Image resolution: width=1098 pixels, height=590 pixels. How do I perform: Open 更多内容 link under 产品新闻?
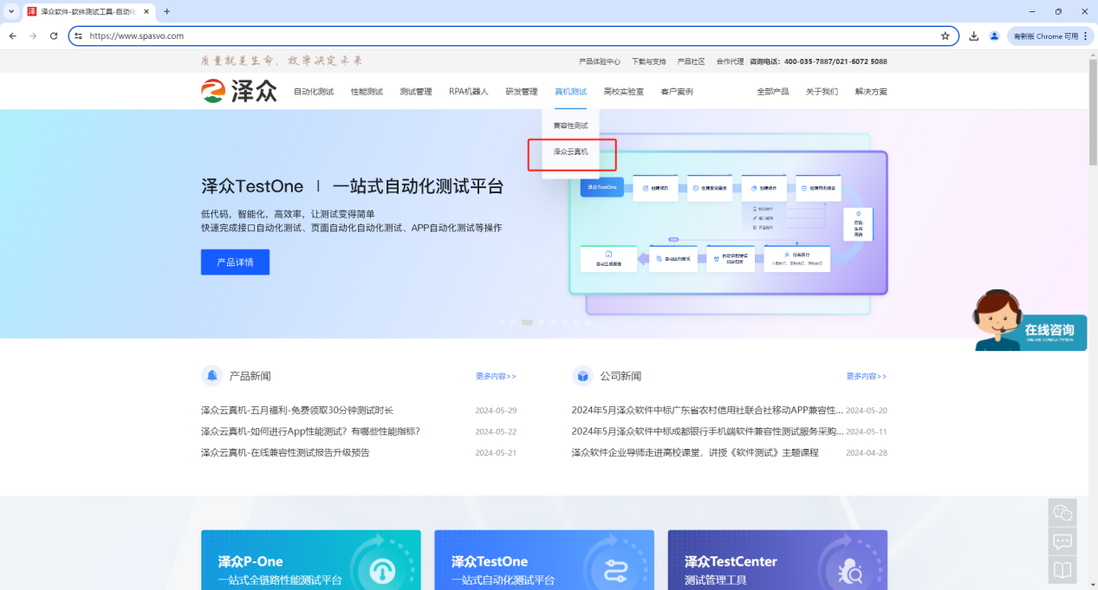click(495, 376)
